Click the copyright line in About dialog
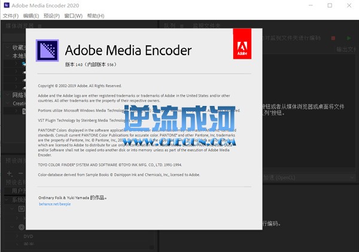Viewport: 359px width, 252px height. pyautogui.click(x=80, y=86)
